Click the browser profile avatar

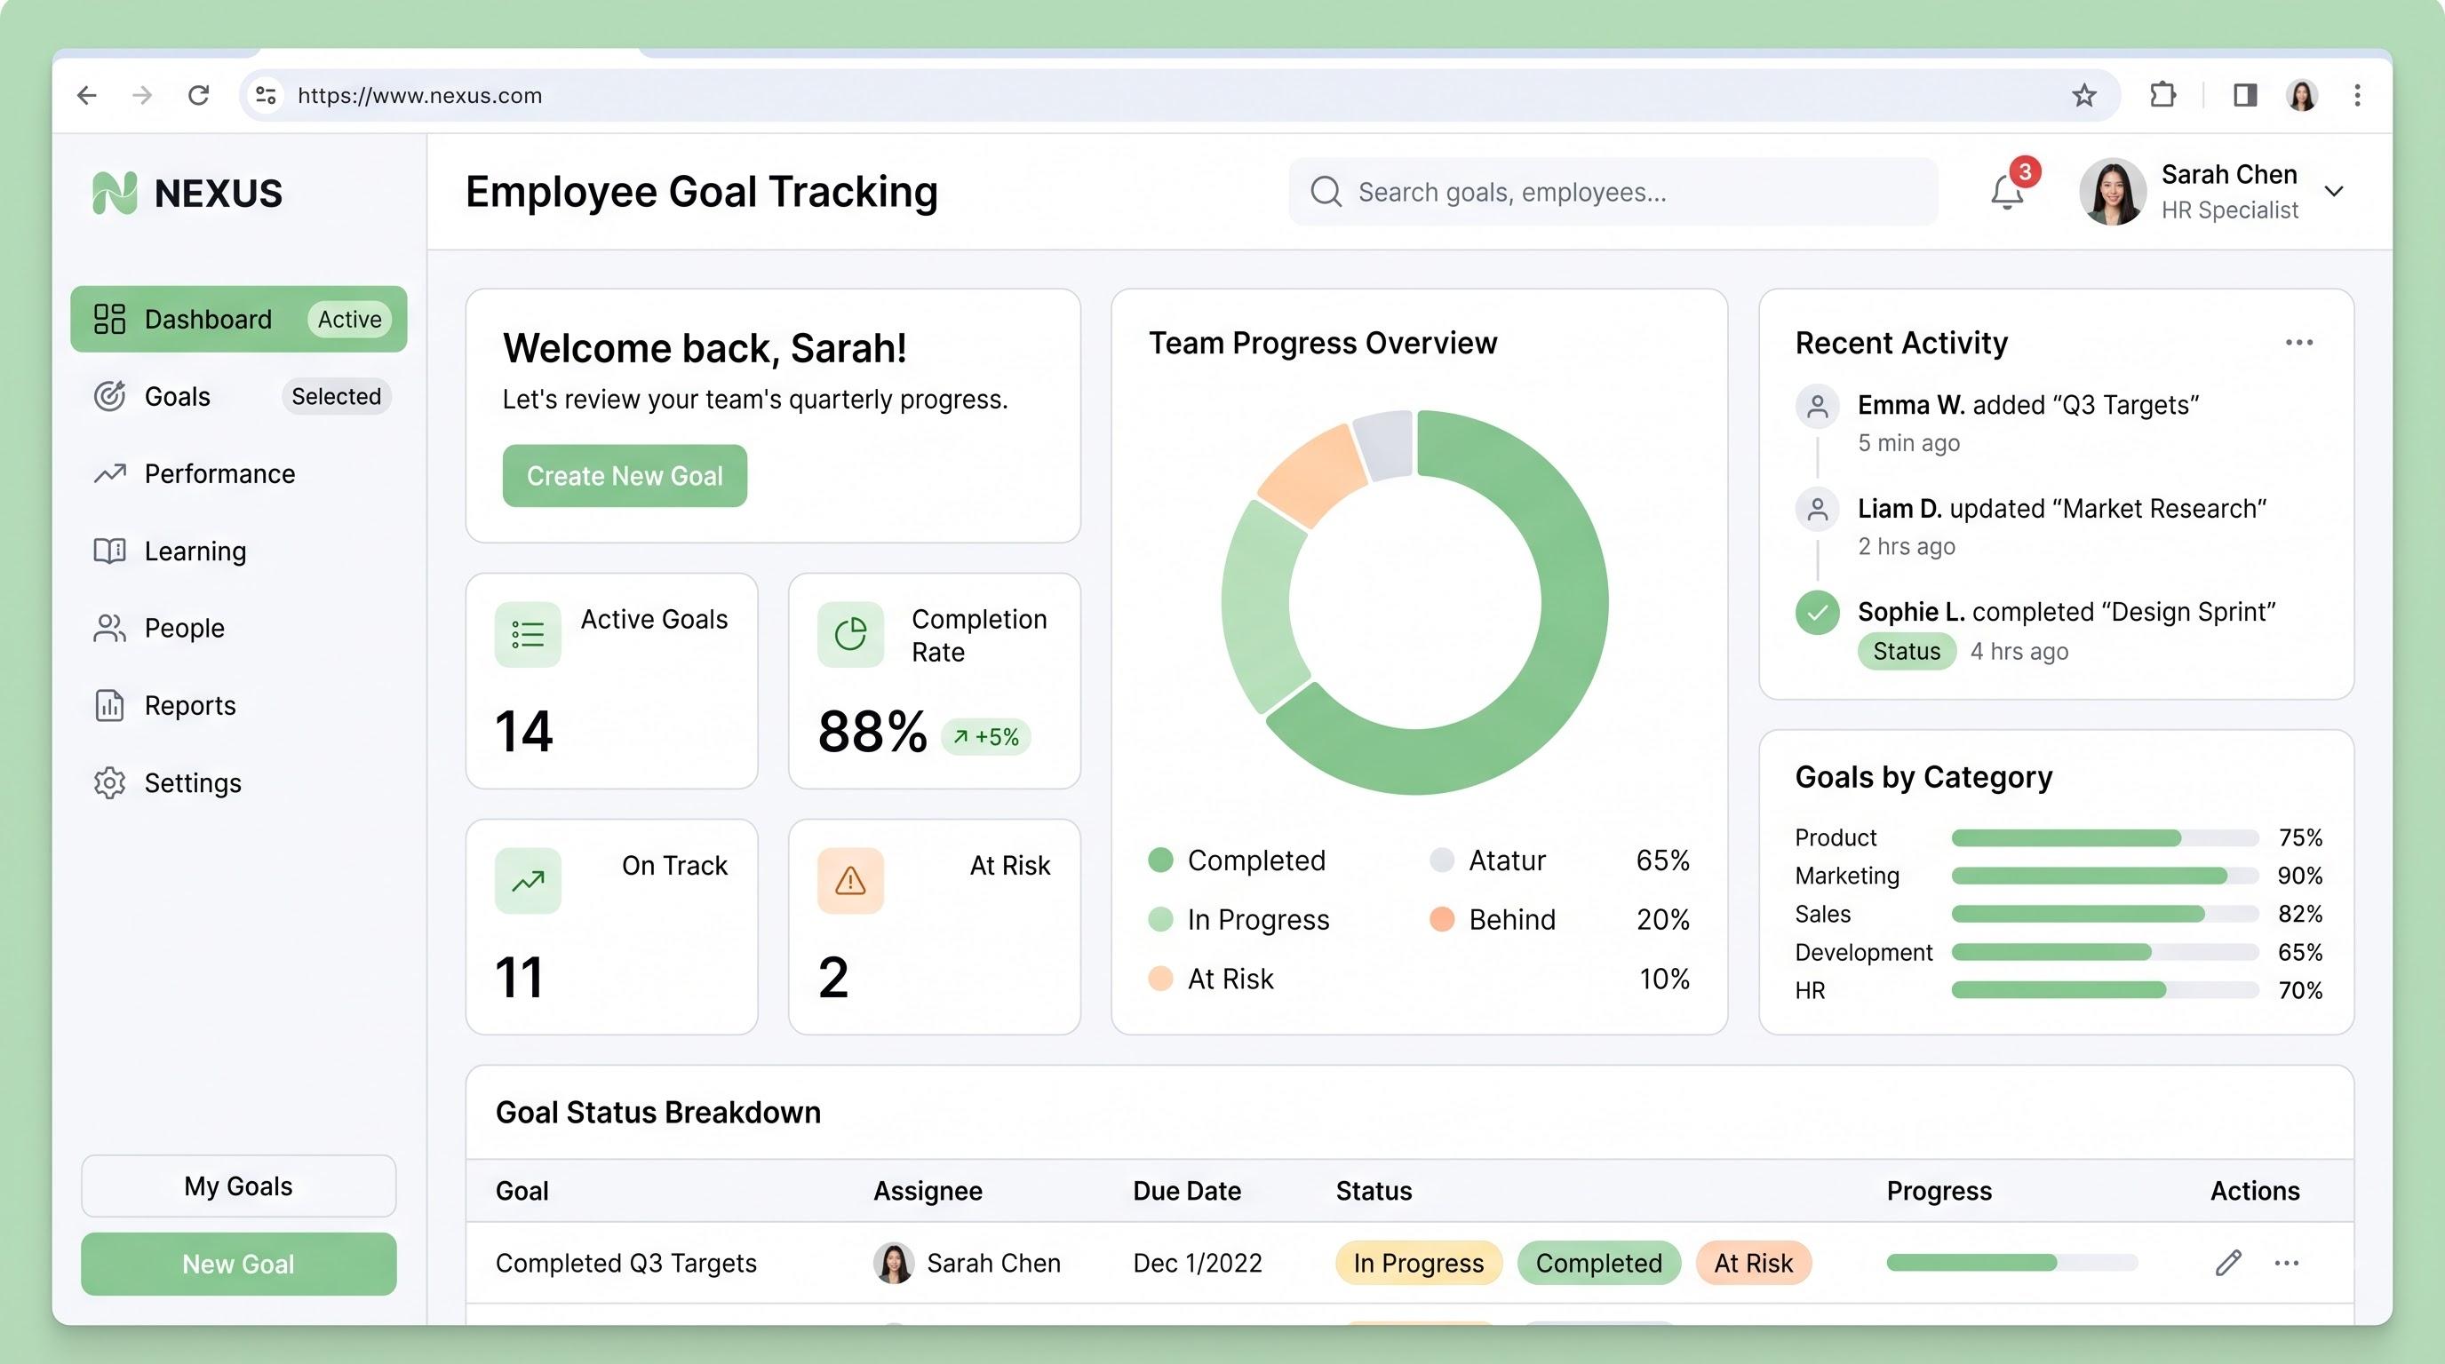2302,95
